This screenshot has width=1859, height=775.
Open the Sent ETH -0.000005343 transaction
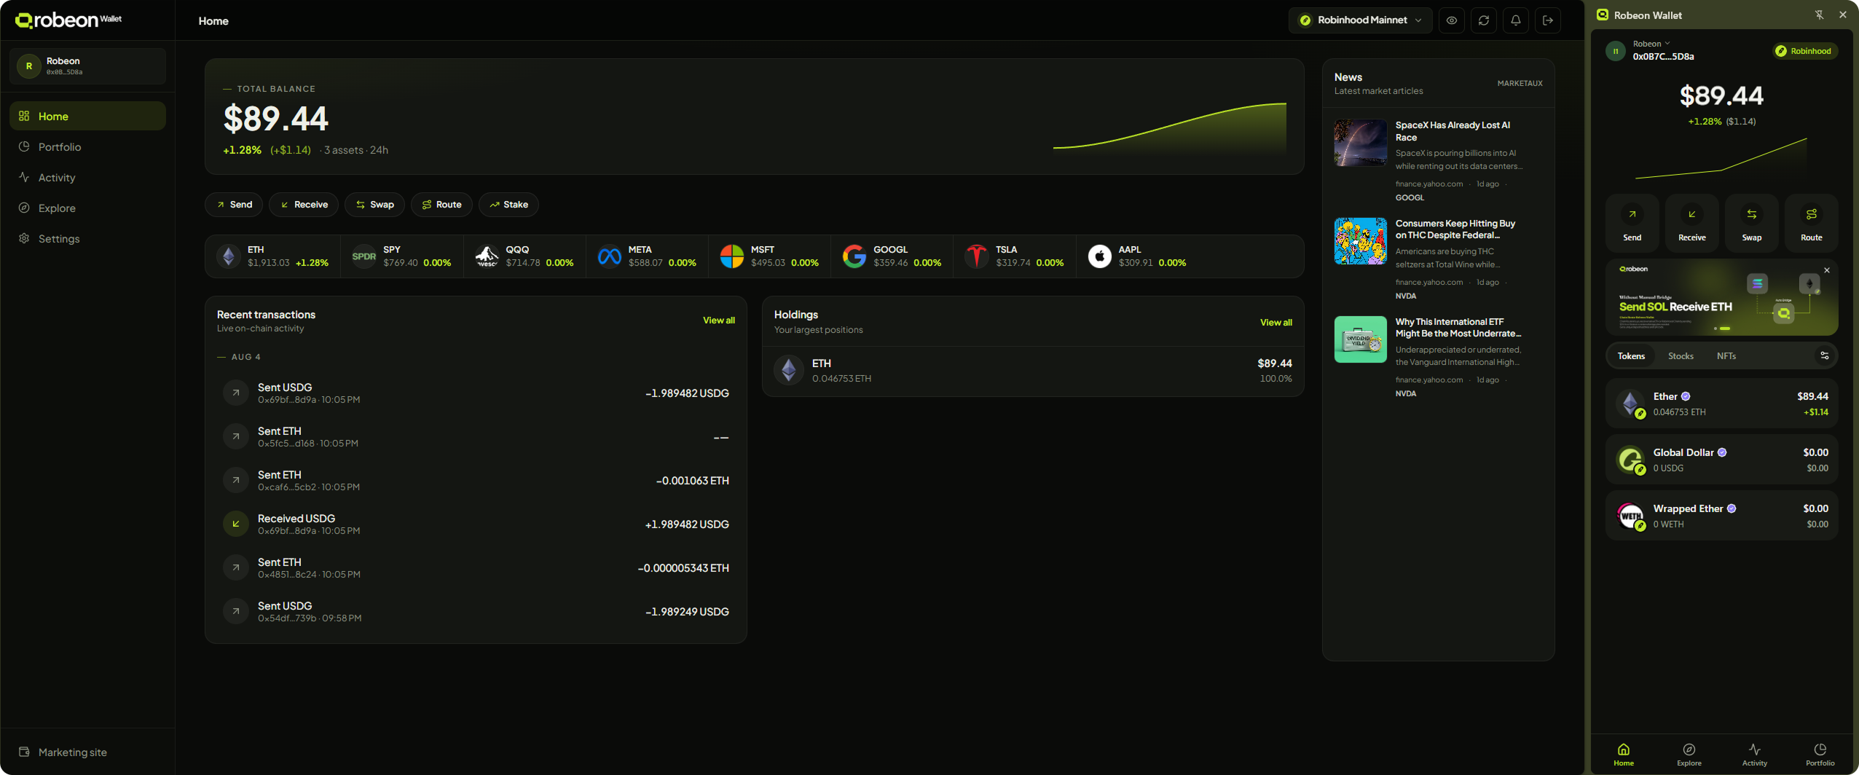[x=476, y=568]
